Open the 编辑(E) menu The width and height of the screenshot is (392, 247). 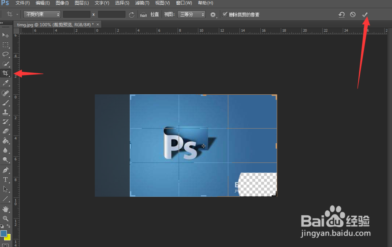pyautogui.click(x=42, y=3)
